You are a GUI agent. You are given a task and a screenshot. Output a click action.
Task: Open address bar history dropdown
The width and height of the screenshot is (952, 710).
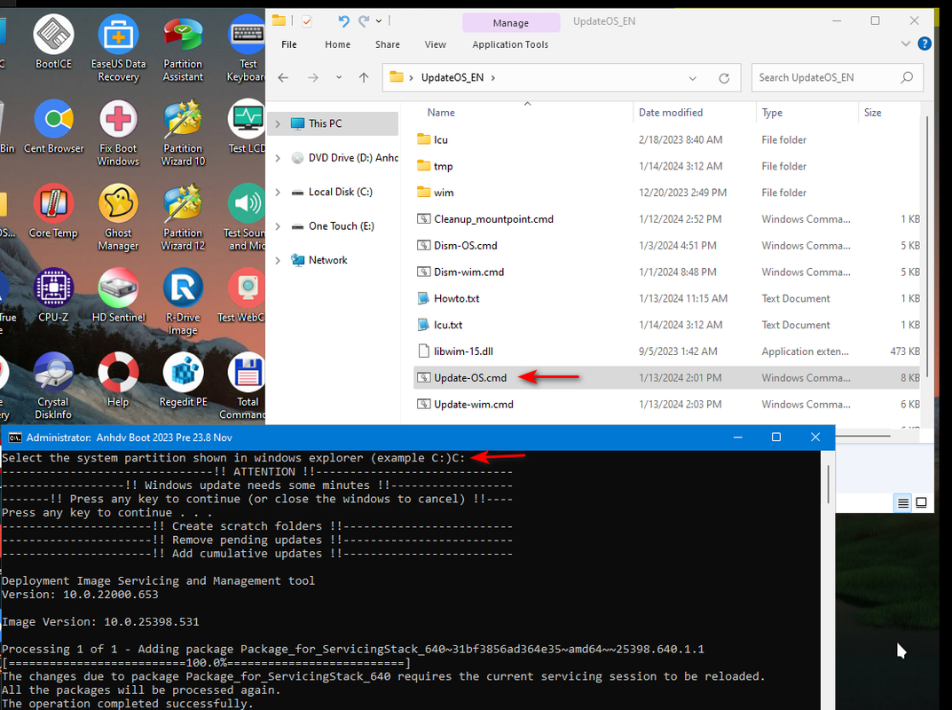pyautogui.click(x=692, y=78)
